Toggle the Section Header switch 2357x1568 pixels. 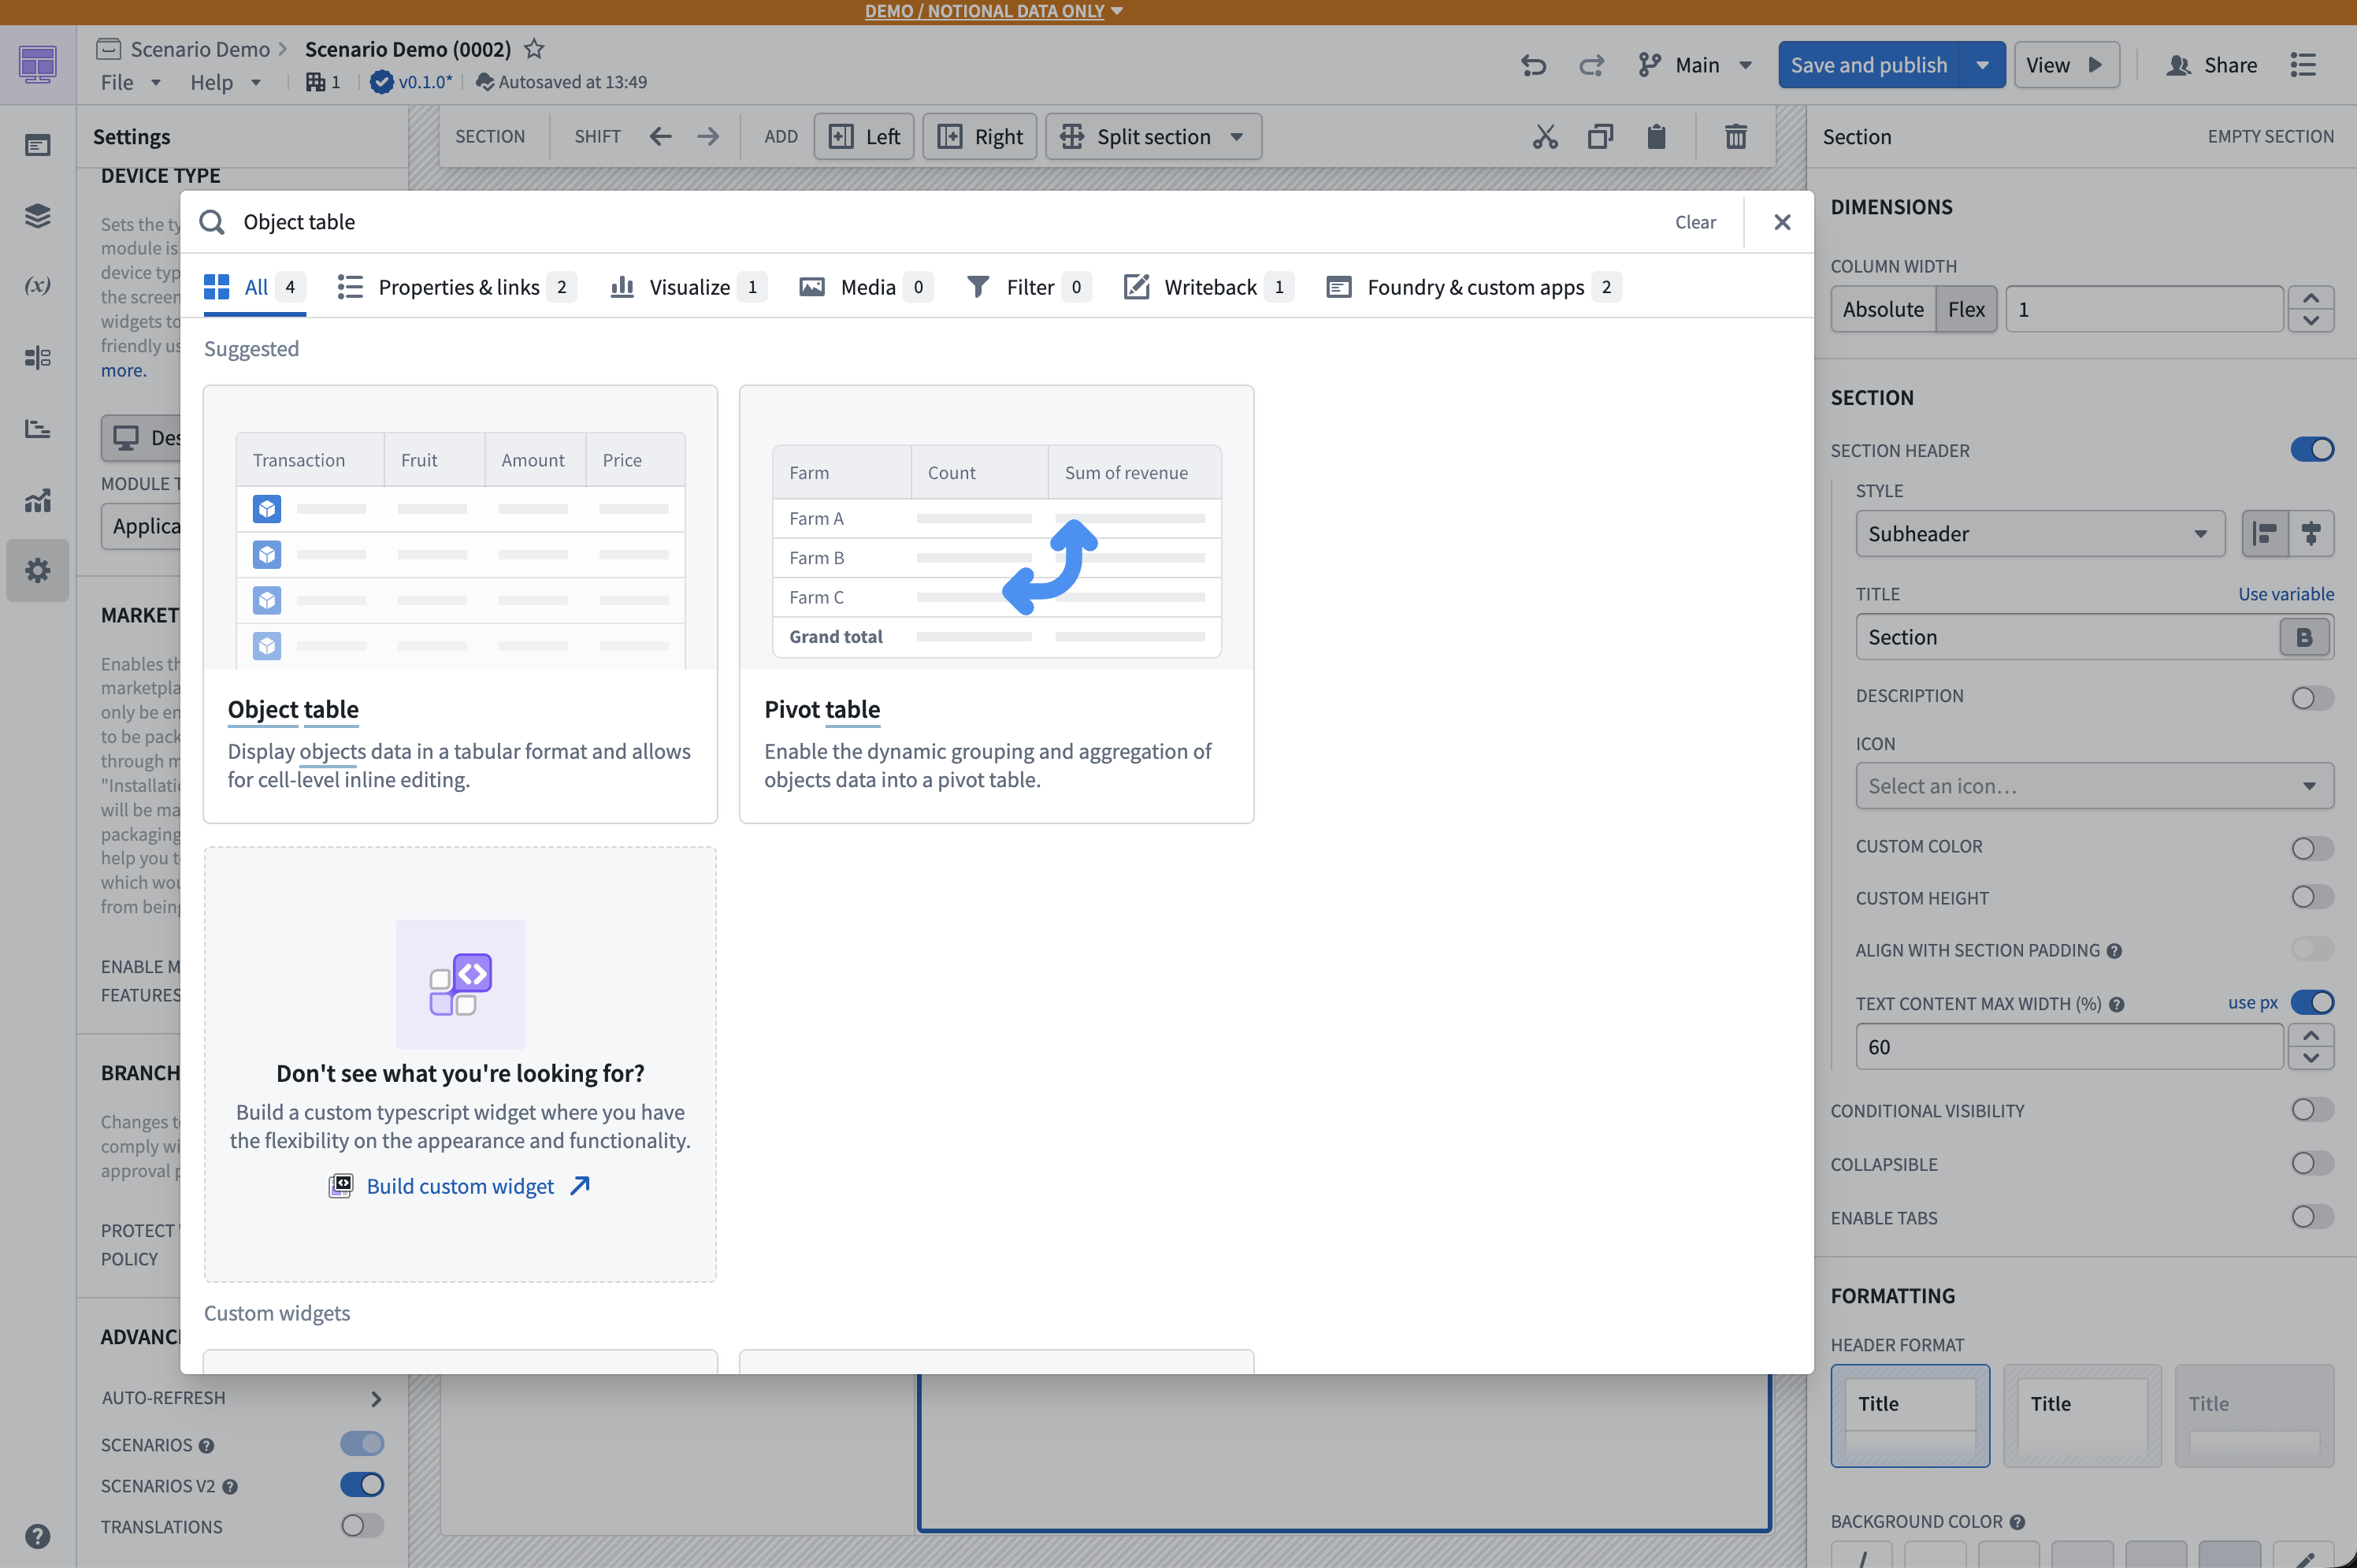point(2312,449)
